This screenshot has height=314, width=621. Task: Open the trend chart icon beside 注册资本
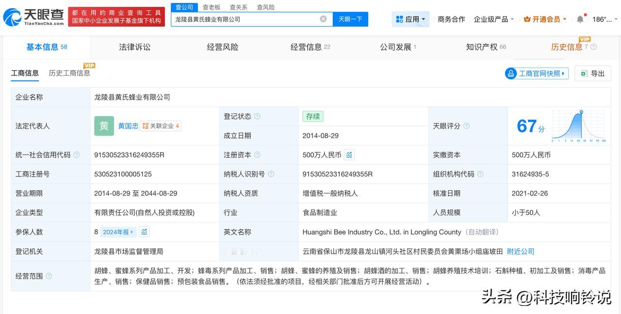point(349,155)
